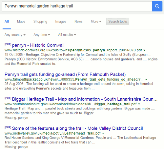
Task: Switch to the Shopping tab
Action: click(40, 22)
